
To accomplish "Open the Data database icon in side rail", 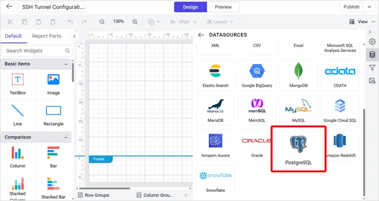I will point(372,55).
